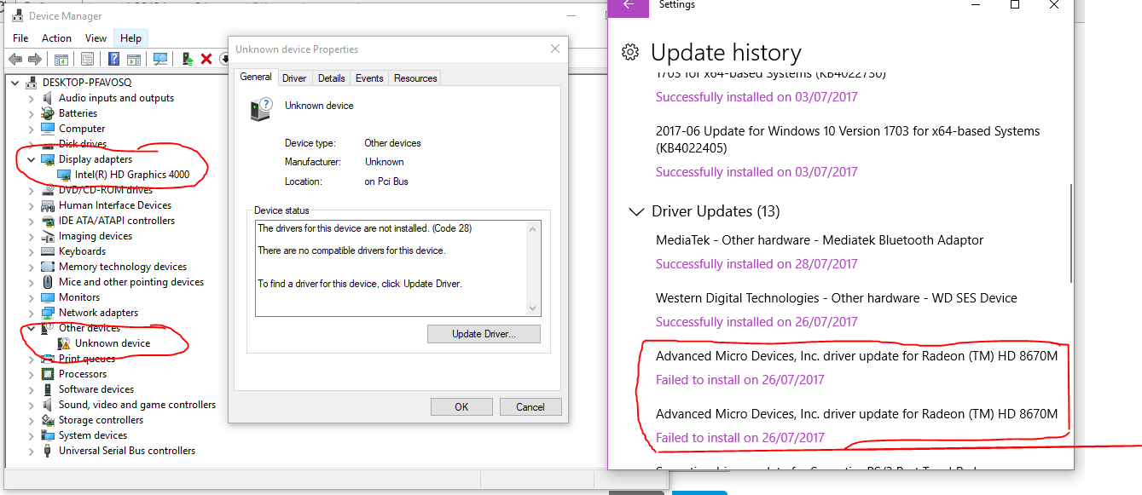
Task: Expand the Batteries node
Action: 32,113
